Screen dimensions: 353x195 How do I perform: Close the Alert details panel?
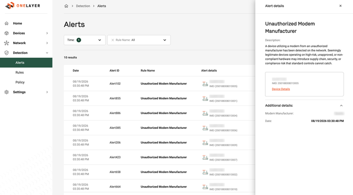tap(340, 6)
